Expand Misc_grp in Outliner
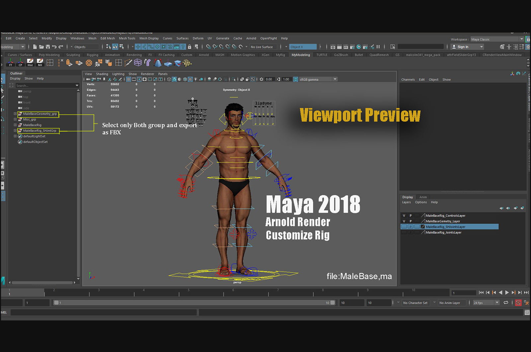This screenshot has height=352, width=531. (x=15, y=119)
